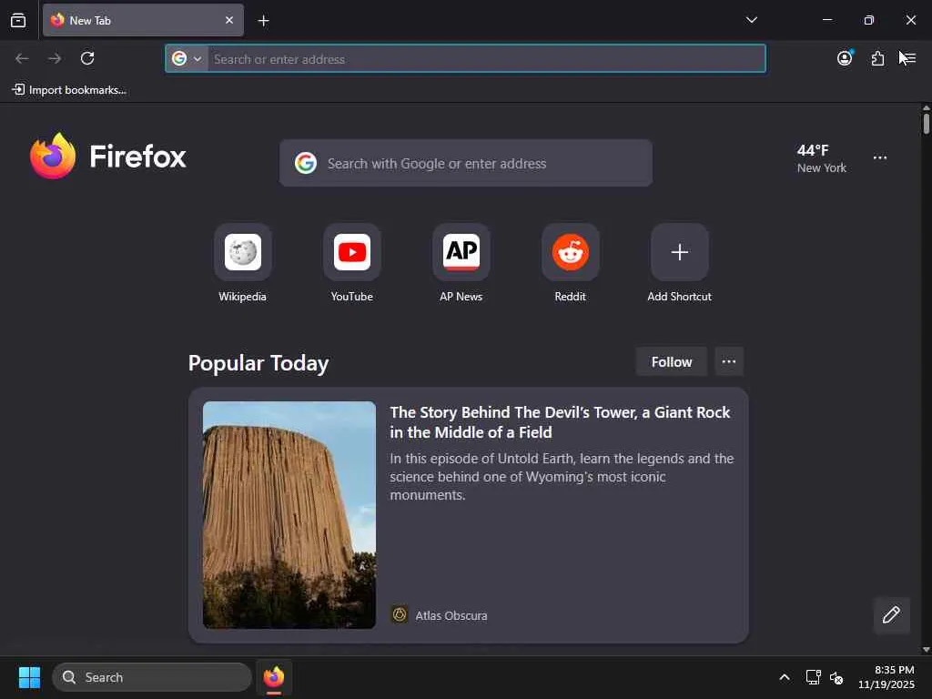Image resolution: width=932 pixels, height=699 pixels.
Task: Click the Atlas Obscura source icon
Action: coord(400,614)
